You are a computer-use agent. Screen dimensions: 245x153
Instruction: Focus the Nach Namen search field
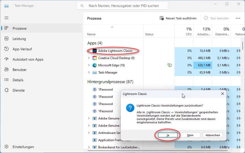tap(122, 6)
